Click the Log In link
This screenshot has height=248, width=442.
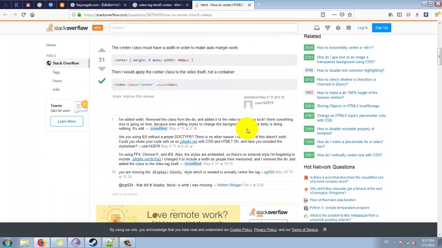[x=363, y=28]
